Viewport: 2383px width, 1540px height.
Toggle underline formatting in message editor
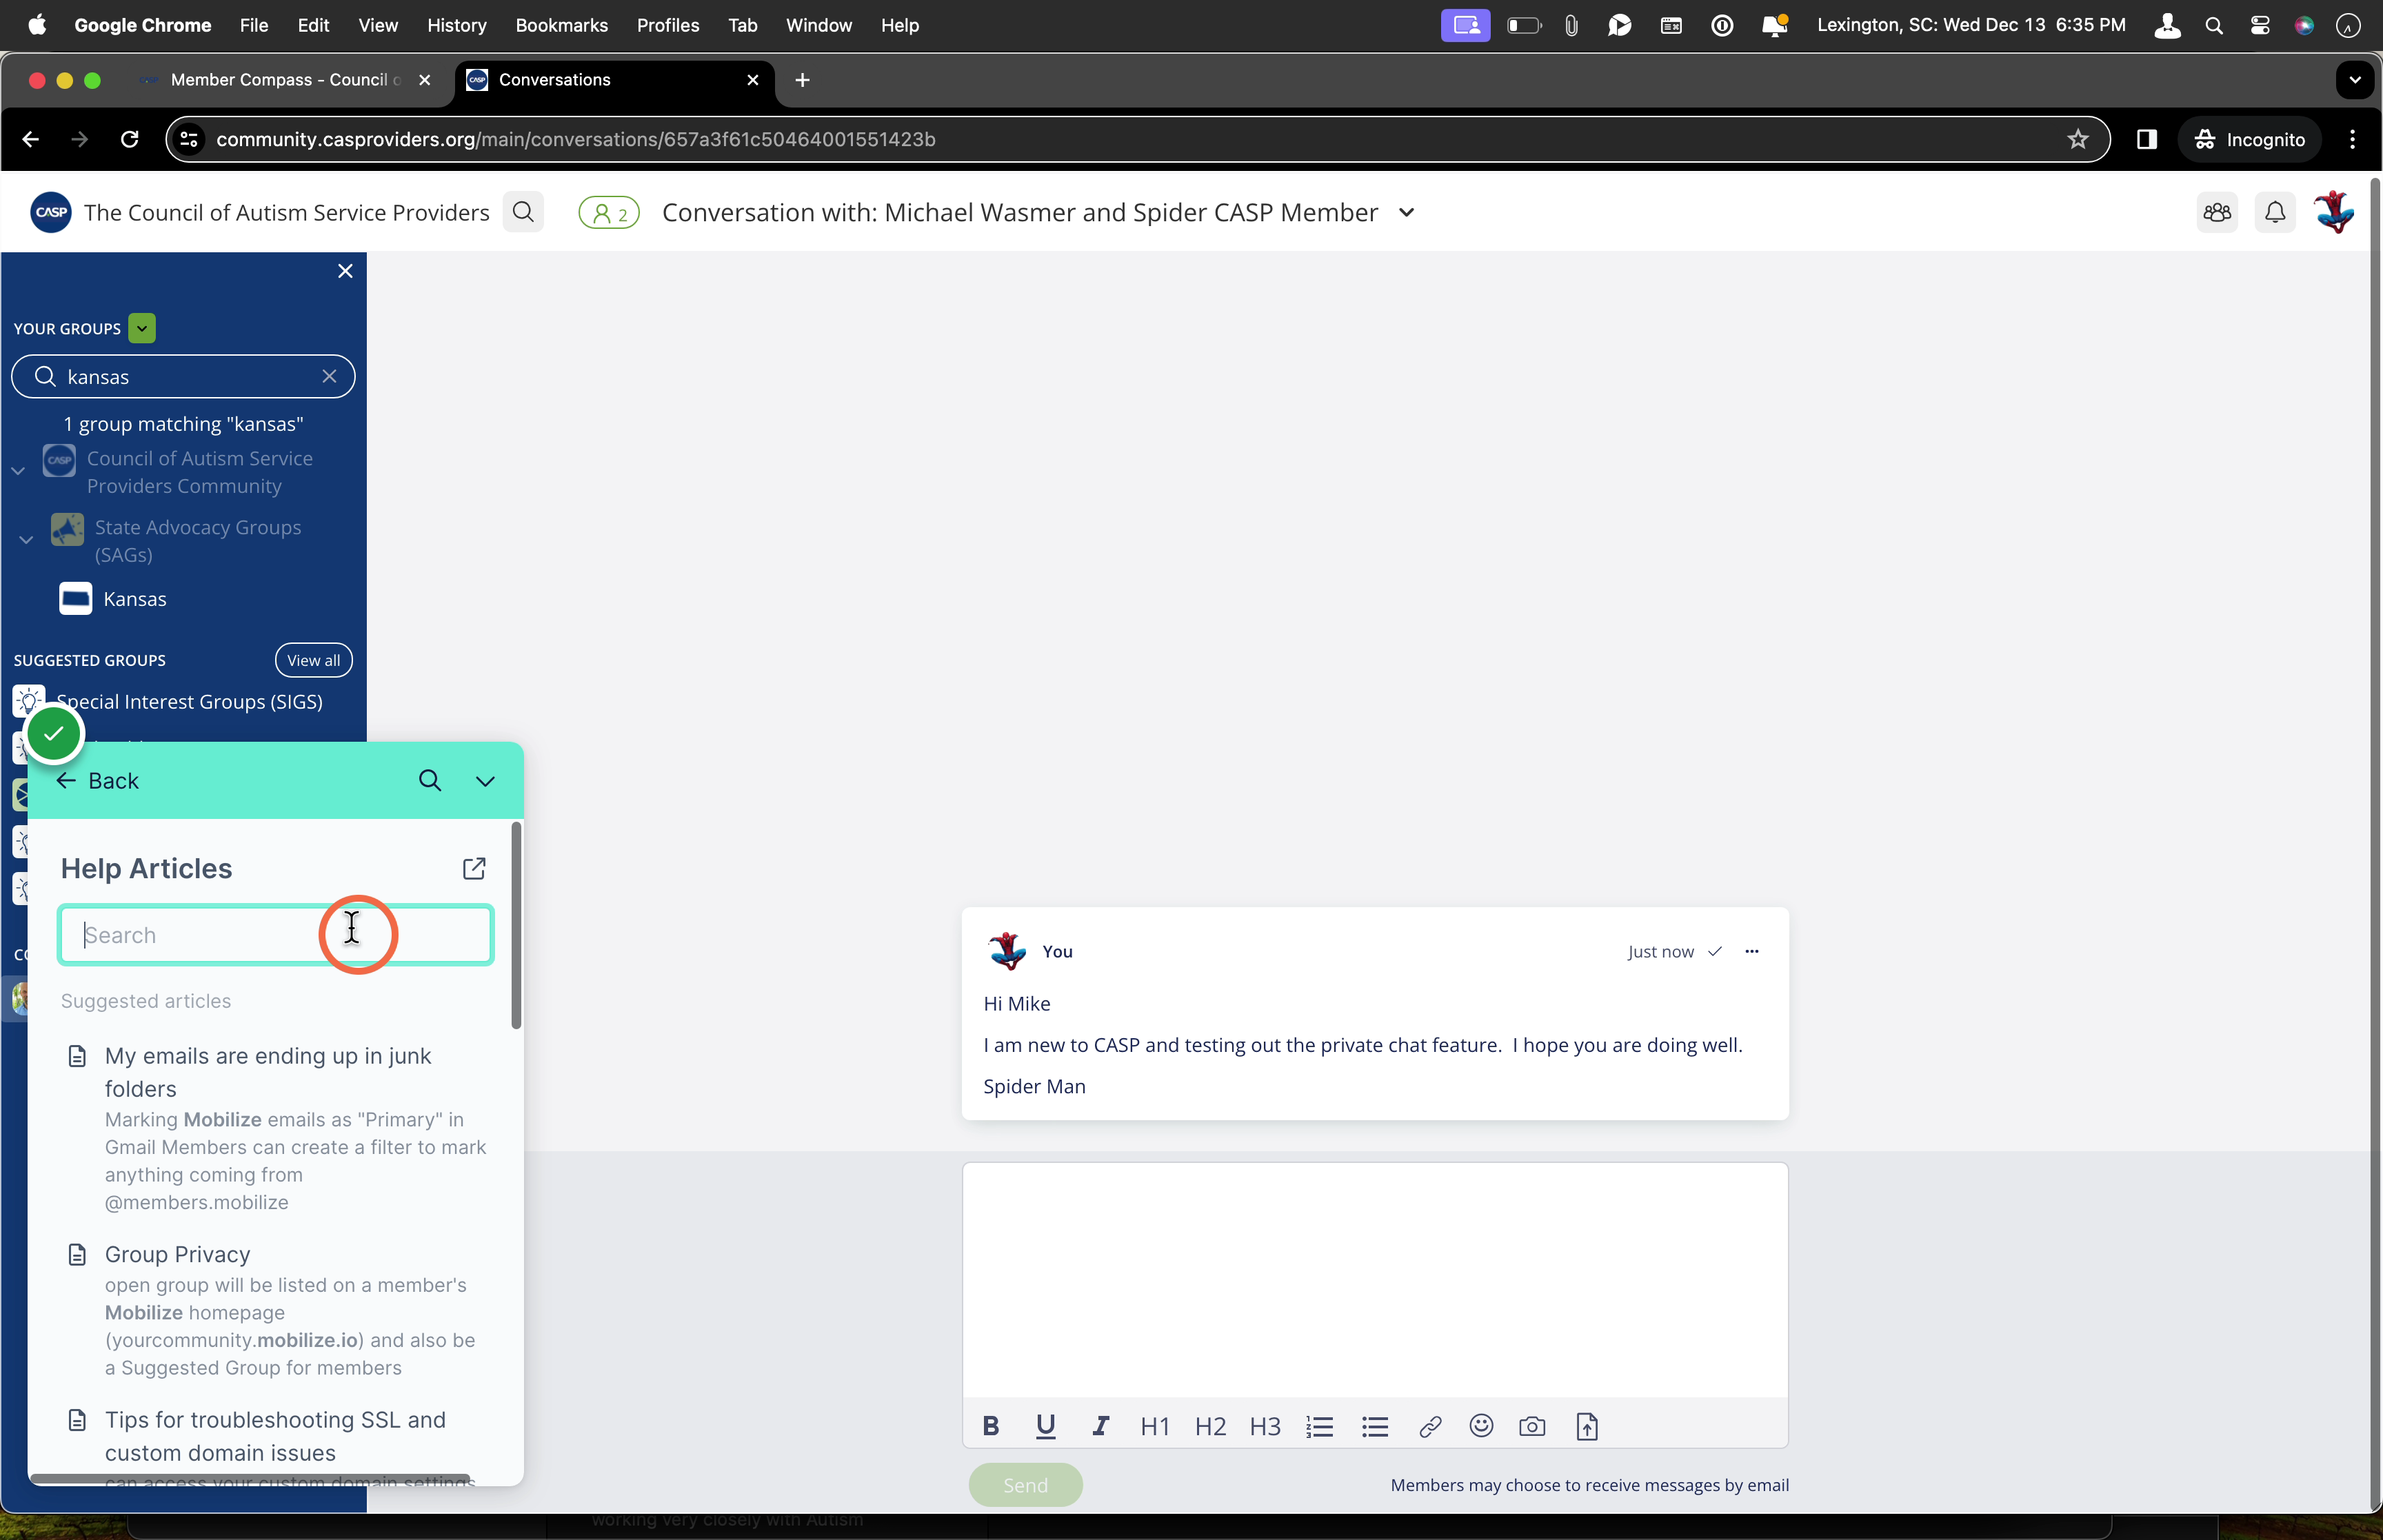coord(1045,1426)
